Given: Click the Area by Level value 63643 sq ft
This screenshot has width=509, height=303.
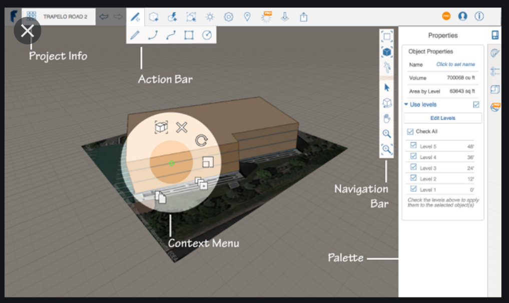Looking at the screenshot, I should (x=462, y=91).
